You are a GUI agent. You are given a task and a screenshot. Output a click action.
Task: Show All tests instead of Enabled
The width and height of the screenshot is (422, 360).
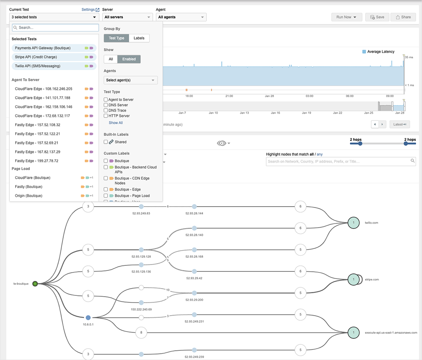[x=111, y=59]
